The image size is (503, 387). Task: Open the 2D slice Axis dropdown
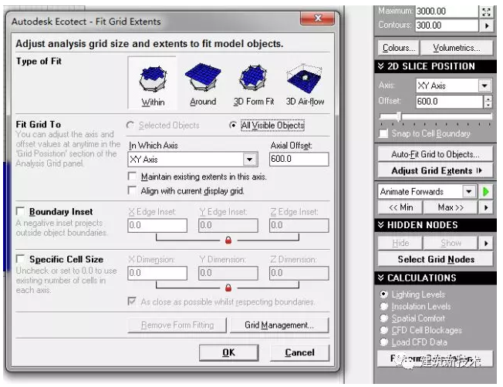(484, 86)
